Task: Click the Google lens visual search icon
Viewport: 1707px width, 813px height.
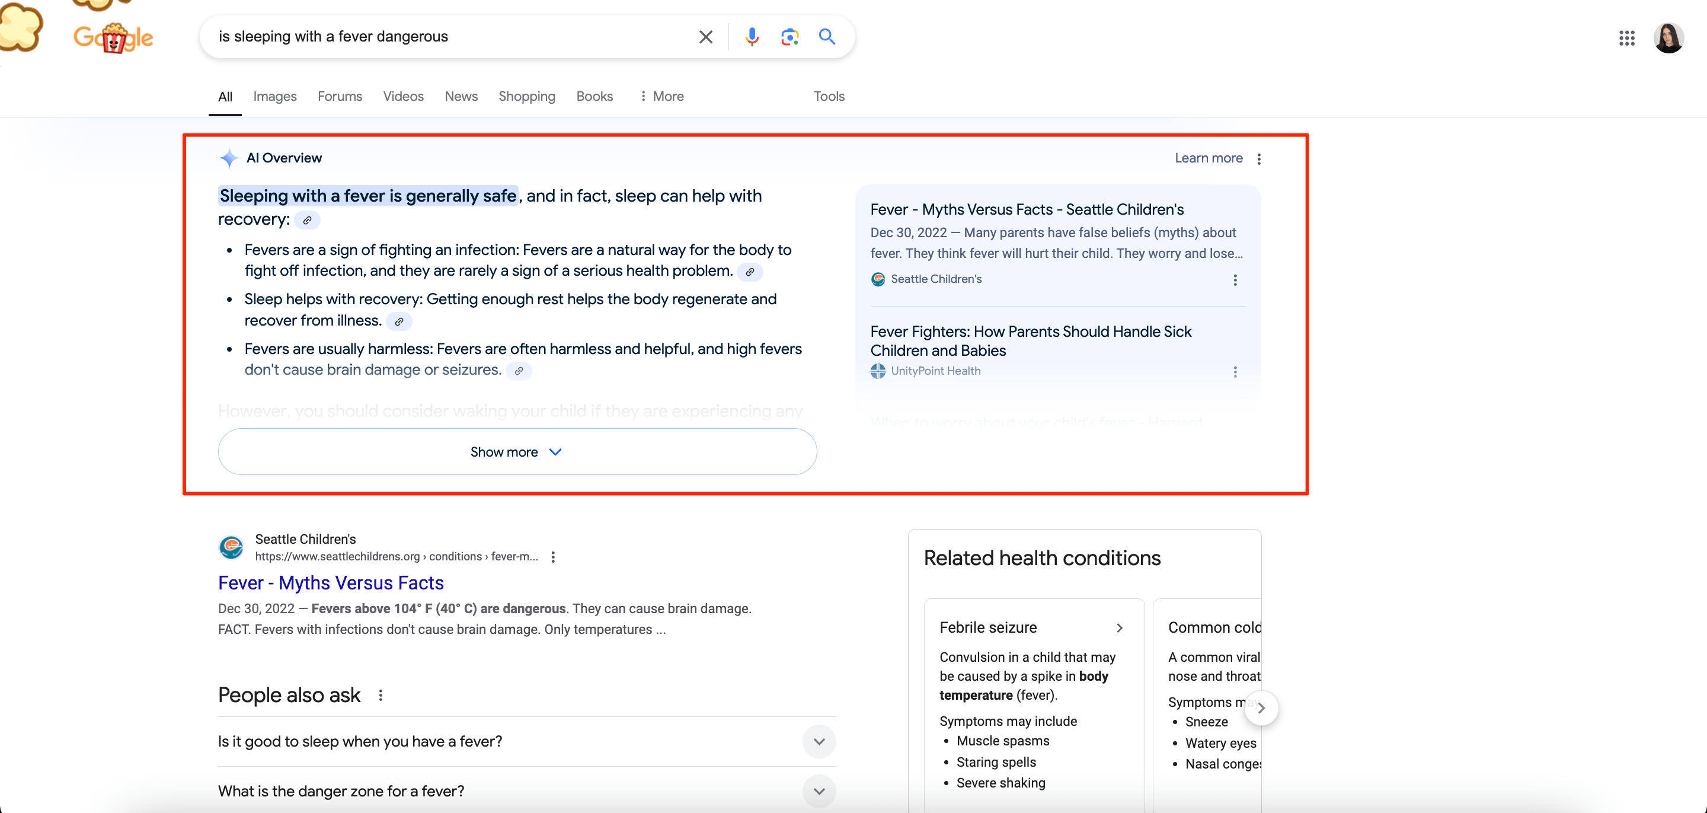Action: point(790,36)
